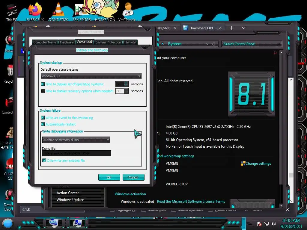Open browser tab list chevron
This screenshot has width=307, height=230.
243,28
